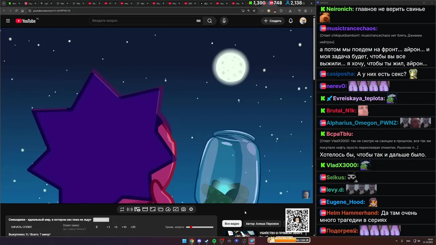Click the browser forward arrow
This screenshot has width=436, height=245.
(x=10, y=11)
